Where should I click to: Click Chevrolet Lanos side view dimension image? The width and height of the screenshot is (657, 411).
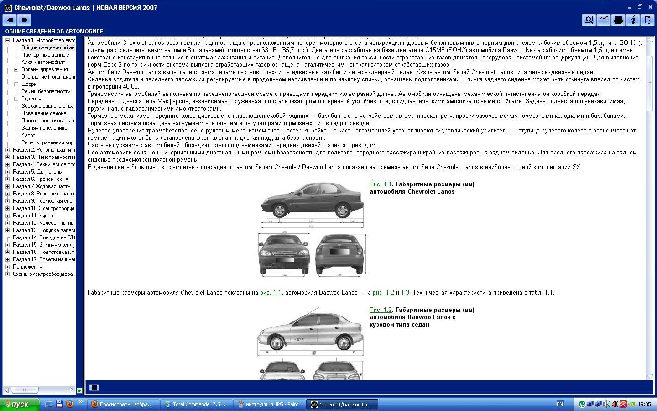click(312, 204)
